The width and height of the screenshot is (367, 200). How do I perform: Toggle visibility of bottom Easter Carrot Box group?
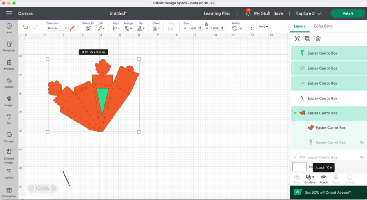(x=361, y=157)
